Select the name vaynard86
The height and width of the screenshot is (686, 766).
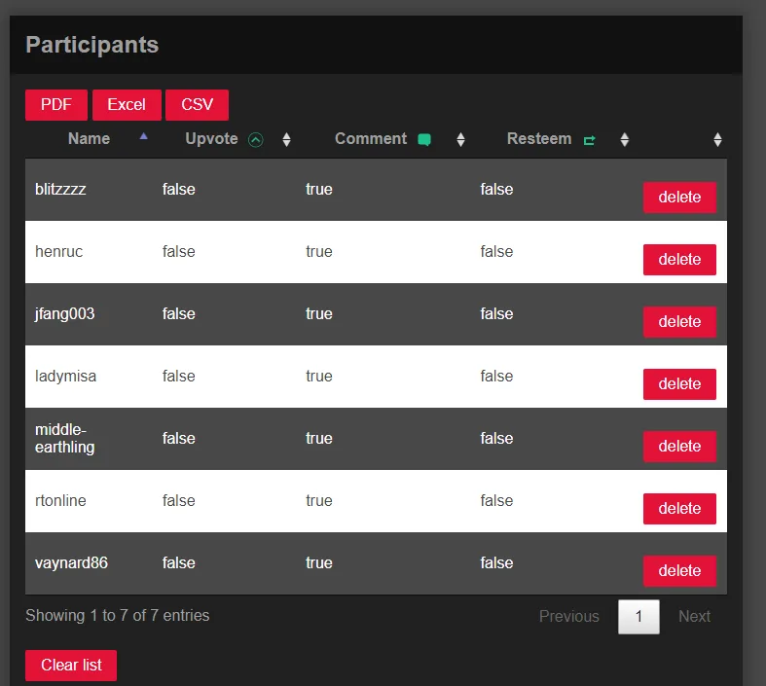click(x=71, y=563)
